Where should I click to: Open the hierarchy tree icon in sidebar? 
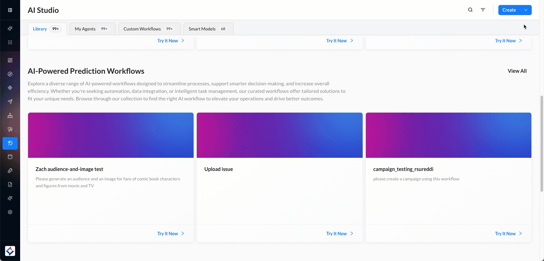pyautogui.click(x=10, y=115)
